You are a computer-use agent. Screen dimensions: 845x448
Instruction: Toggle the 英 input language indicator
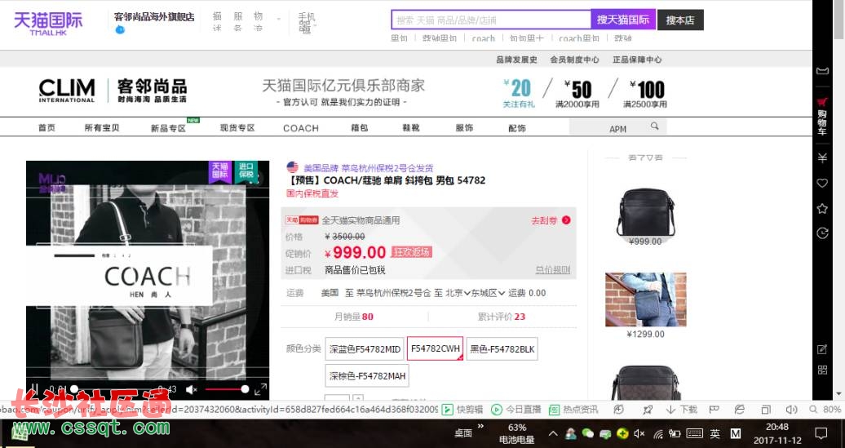click(x=715, y=433)
